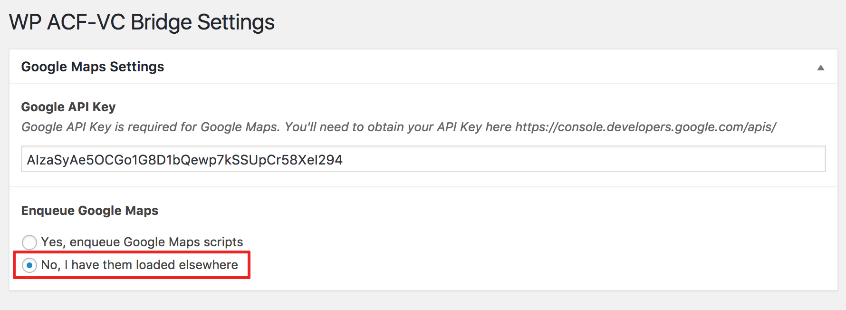This screenshot has height=310, width=846.
Task: Click the 'Google API Key' field label
Action: (68, 107)
